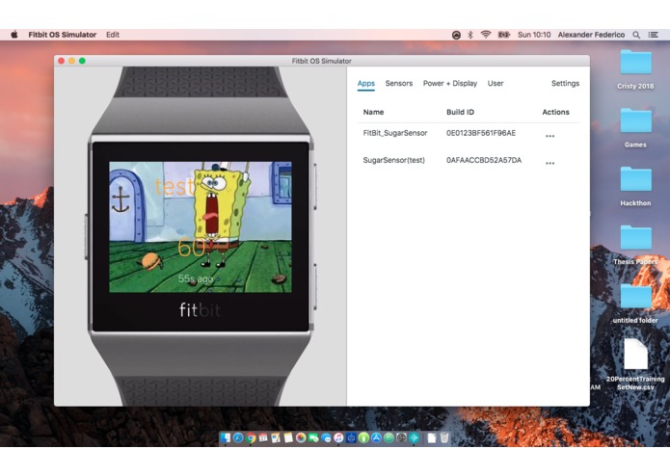Open the Fitbit OS Simulator menu
Screen dimensions: 670x476
coord(63,35)
